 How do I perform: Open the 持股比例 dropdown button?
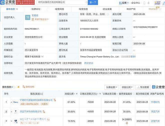(127, 87)
